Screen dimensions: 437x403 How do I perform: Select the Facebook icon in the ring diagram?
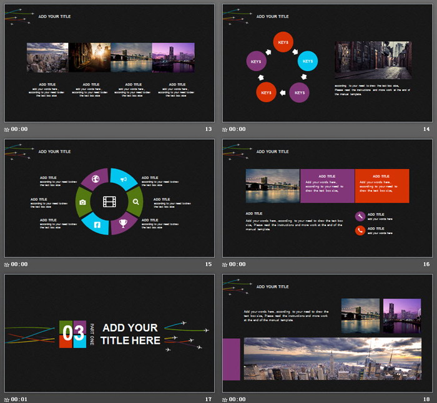click(96, 223)
